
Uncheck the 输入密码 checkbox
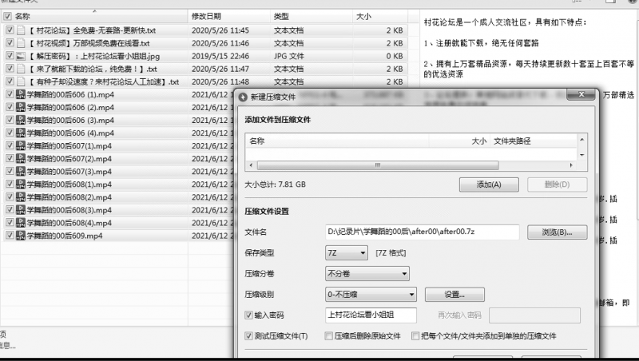pos(249,315)
